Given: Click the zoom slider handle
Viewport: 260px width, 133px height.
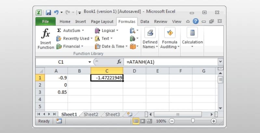Looking at the screenshot, I should click(x=193, y=121).
